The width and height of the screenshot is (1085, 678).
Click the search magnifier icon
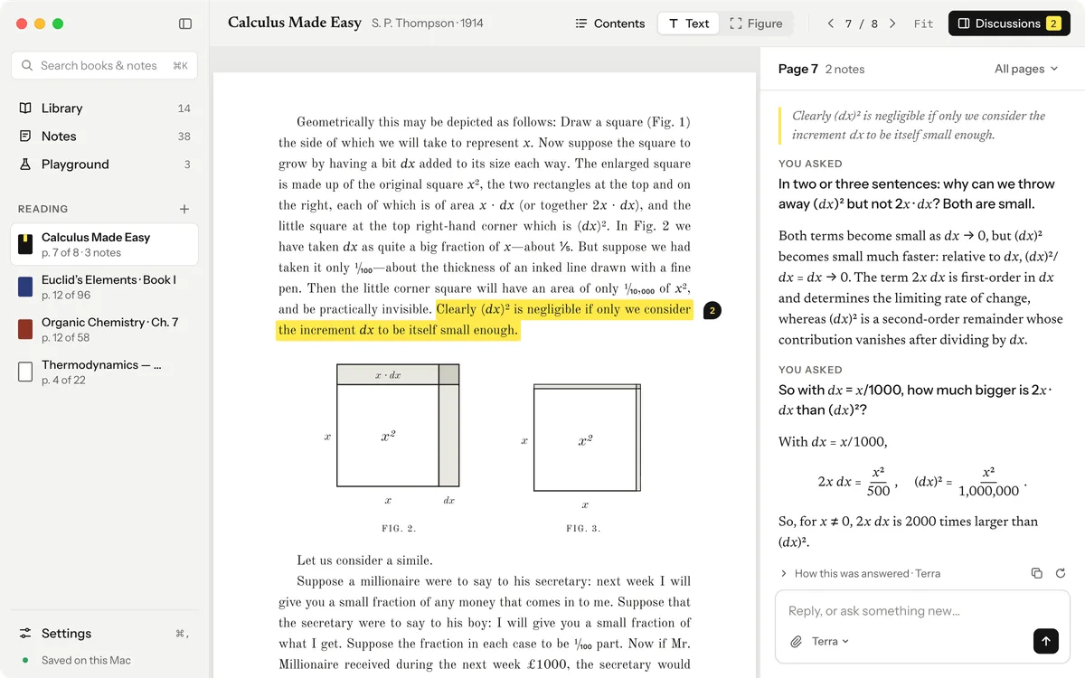27,65
